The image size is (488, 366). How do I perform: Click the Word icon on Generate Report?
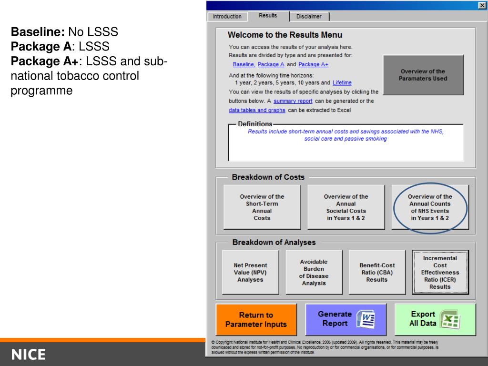click(x=366, y=319)
